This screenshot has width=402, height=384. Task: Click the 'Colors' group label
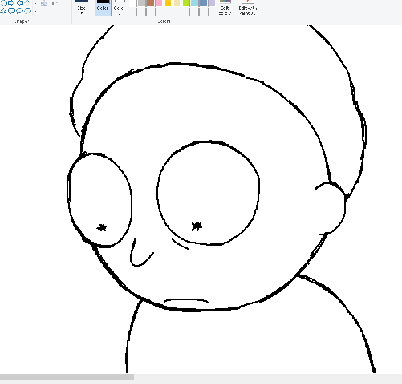tap(164, 21)
